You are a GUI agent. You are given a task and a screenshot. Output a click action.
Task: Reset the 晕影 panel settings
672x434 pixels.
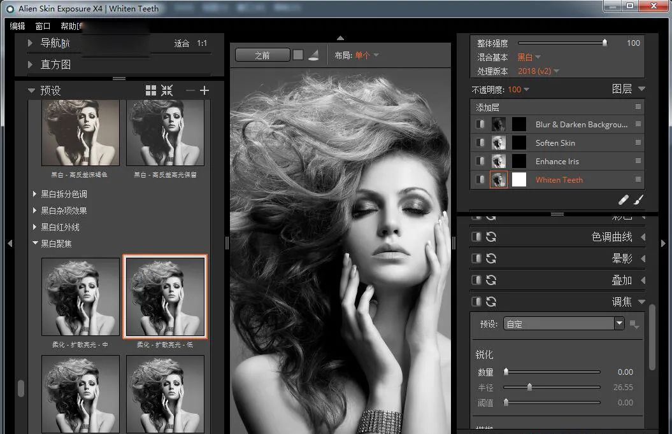tap(491, 258)
